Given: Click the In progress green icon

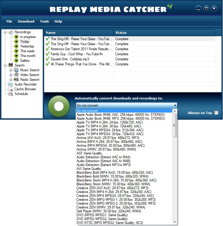Looking at the screenshot, I should click(16, 37).
